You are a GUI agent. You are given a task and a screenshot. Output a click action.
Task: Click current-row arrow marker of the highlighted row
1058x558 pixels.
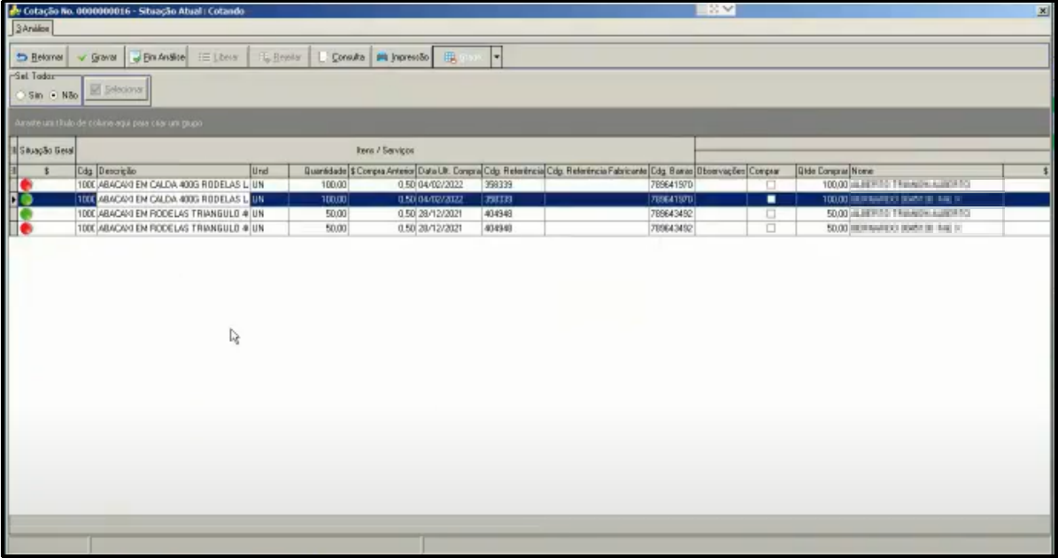pyautogui.click(x=13, y=199)
